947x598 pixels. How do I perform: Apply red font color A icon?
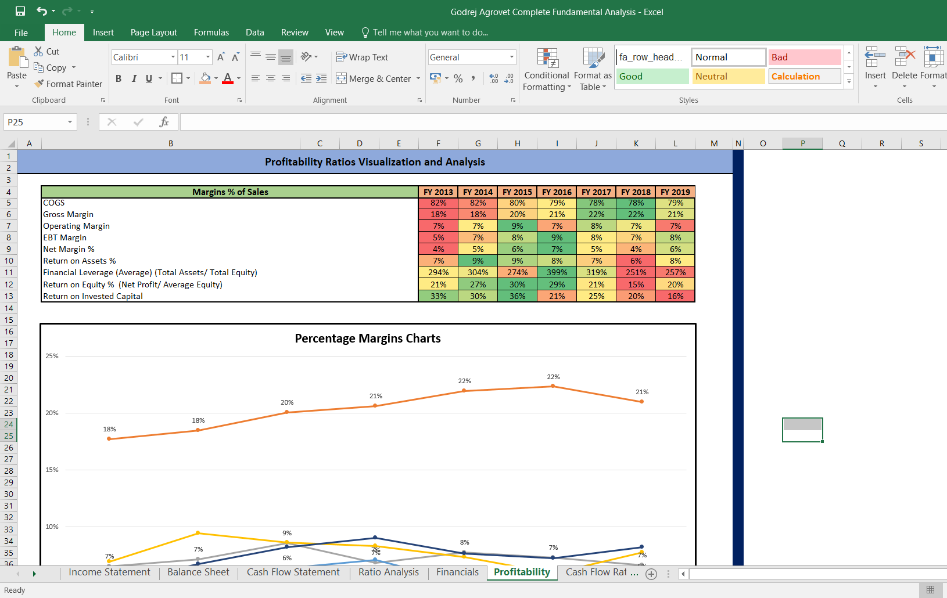click(x=228, y=78)
